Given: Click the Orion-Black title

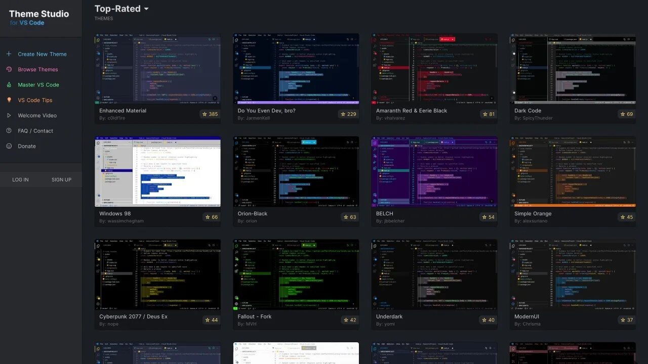Looking at the screenshot, I should coord(253,214).
